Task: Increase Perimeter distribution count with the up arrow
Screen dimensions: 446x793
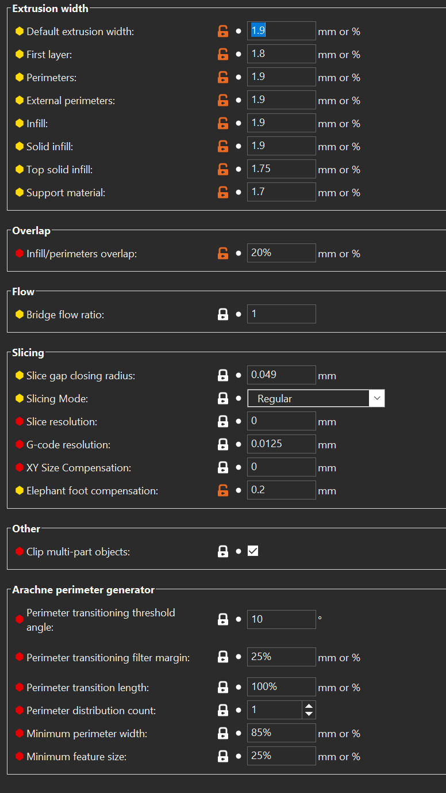Action: [x=309, y=706]
